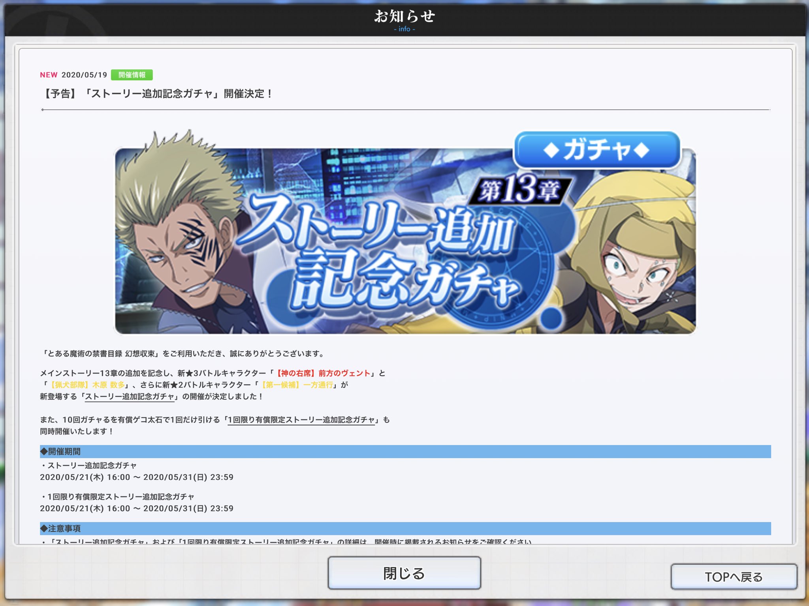The width and height of the screenshot is (809, 606).
Task: Click yellow 【猟犬部隊】木原 数多 text
Action: (87, 385)
